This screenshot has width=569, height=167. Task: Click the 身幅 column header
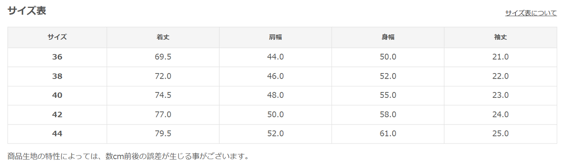coord(388,37)
